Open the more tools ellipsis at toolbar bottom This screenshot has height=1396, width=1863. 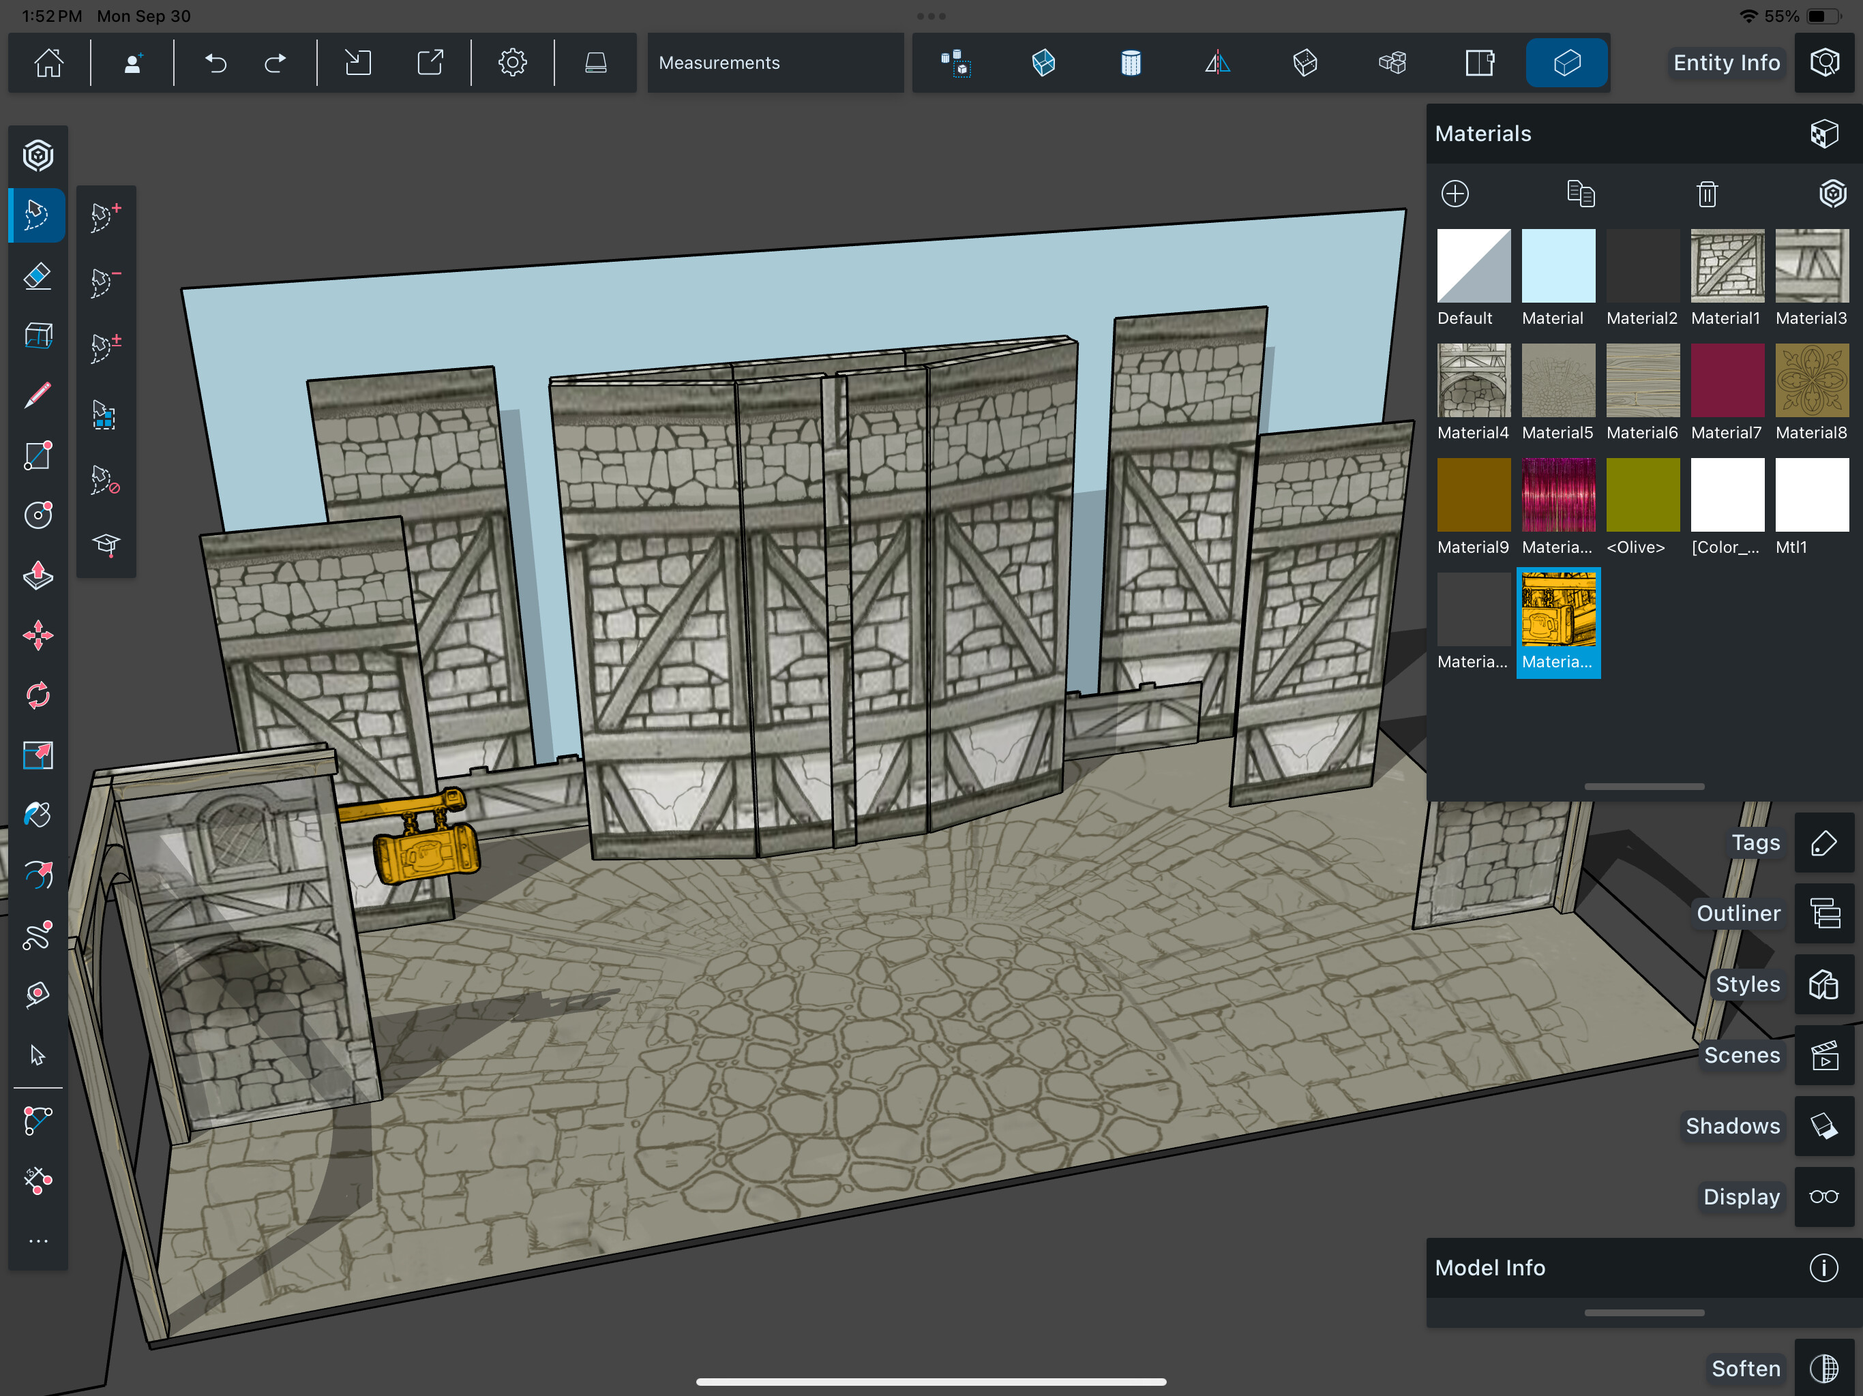pos(38,1241)
